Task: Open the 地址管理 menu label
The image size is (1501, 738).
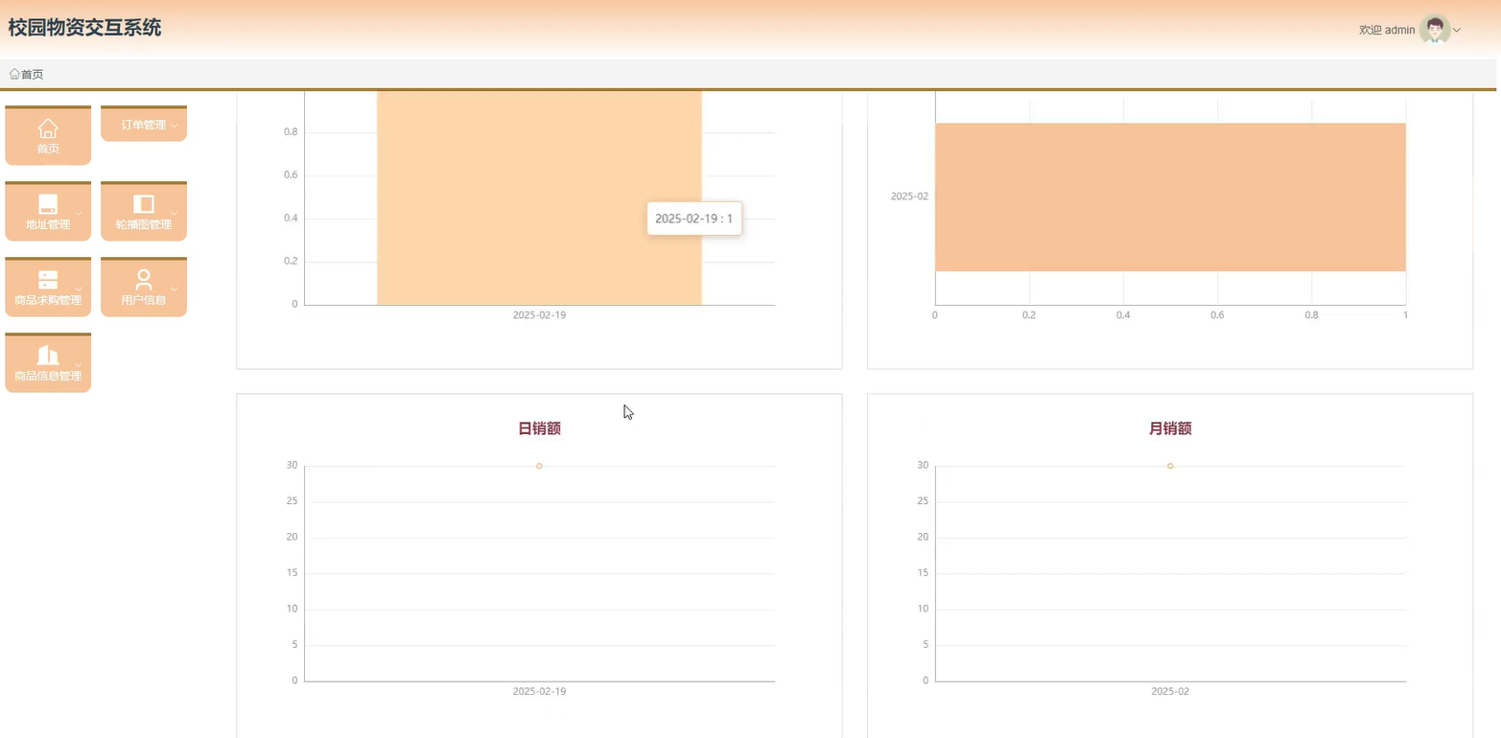Action: coord(48,225)
